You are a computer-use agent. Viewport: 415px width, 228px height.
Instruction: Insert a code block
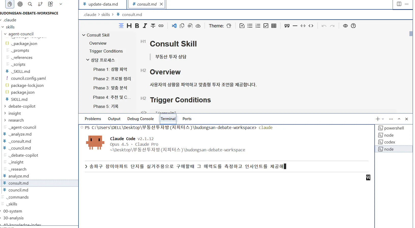[x=311, y=26]
